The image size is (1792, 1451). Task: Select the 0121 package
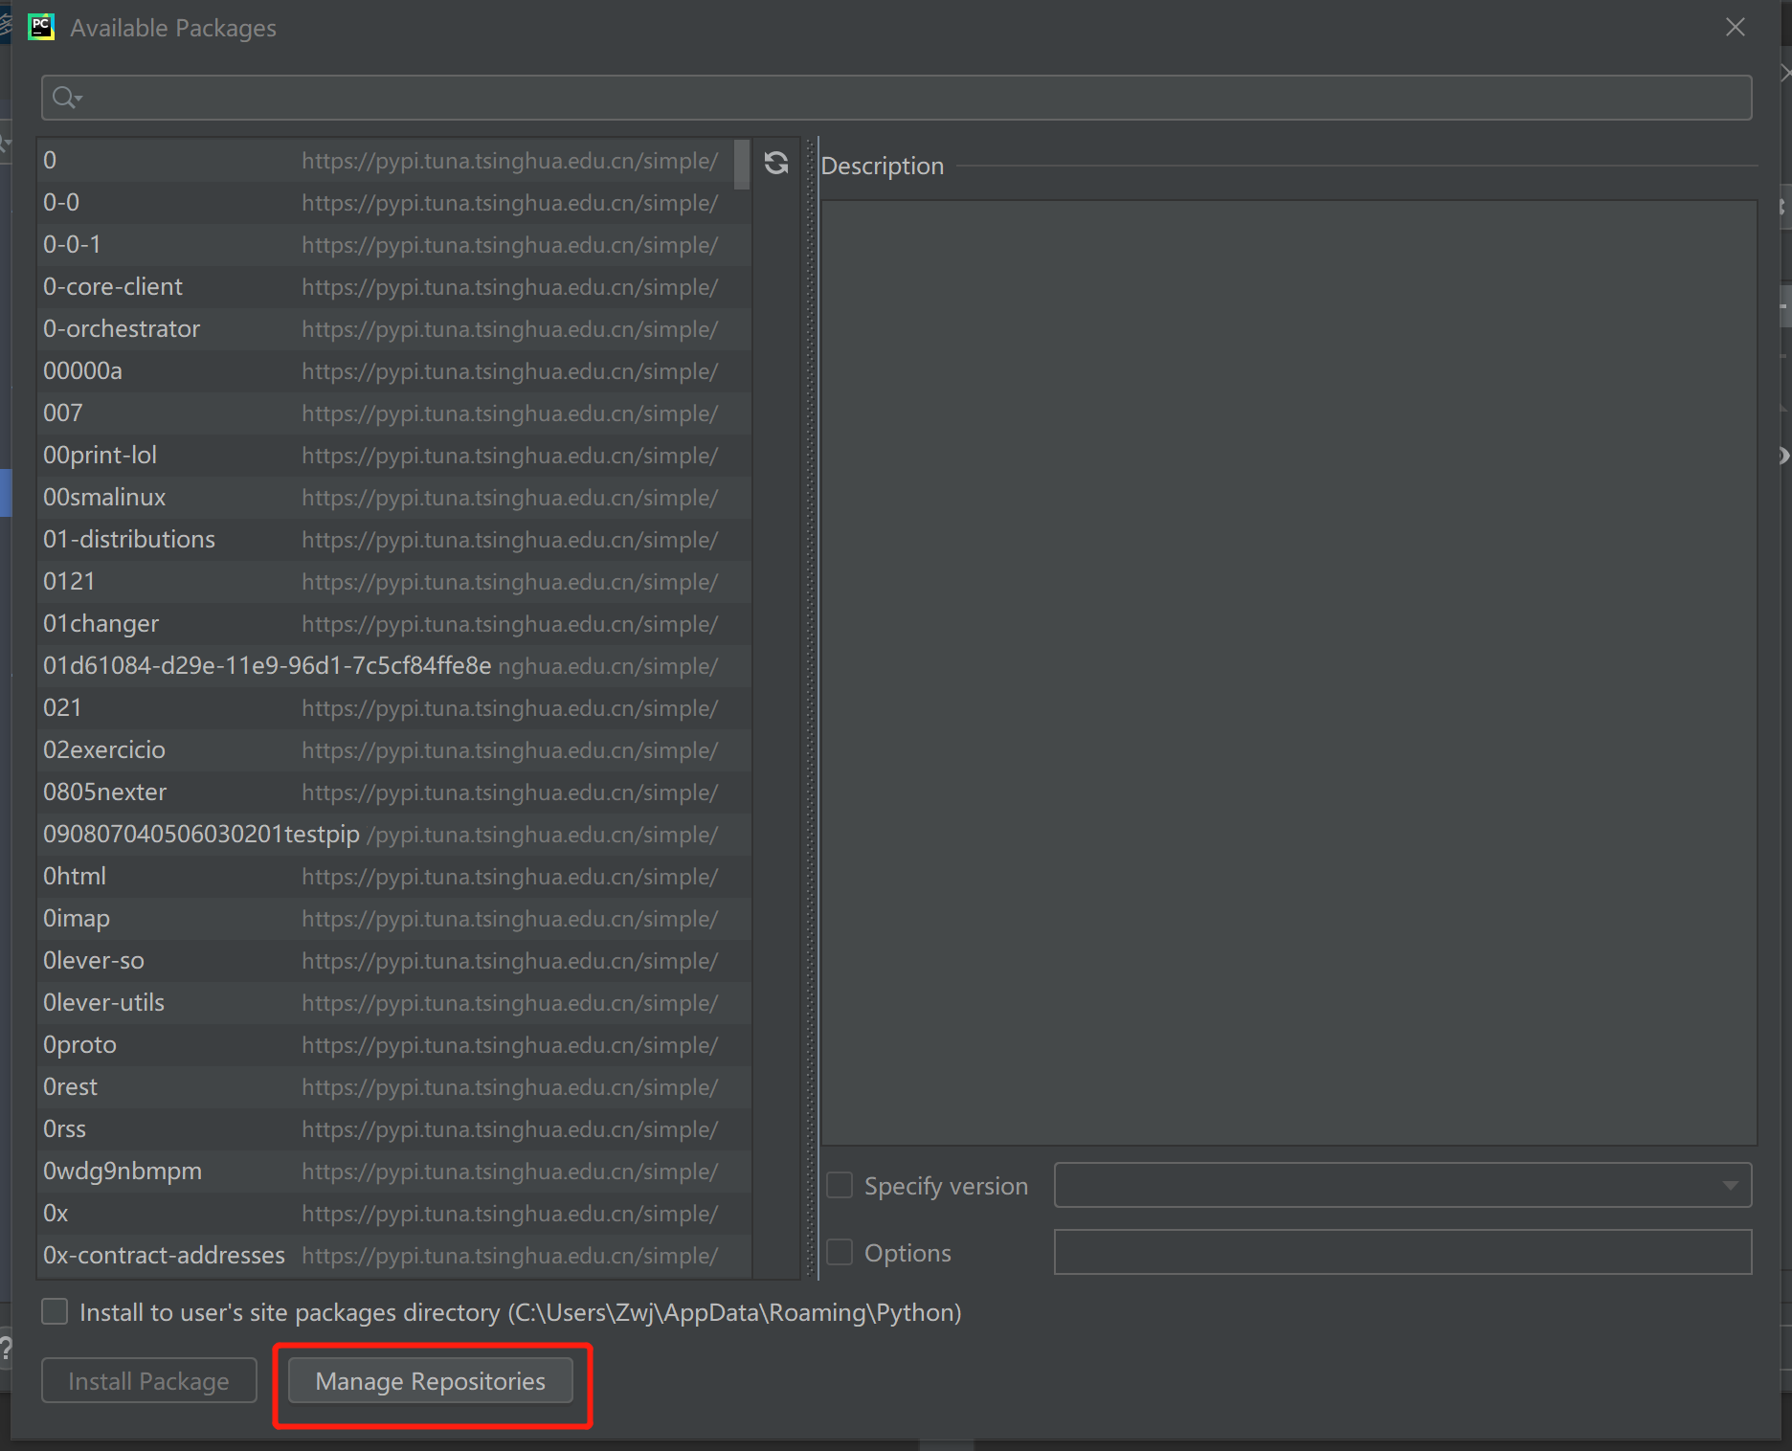pyautogui.click(x=394, y=582)
